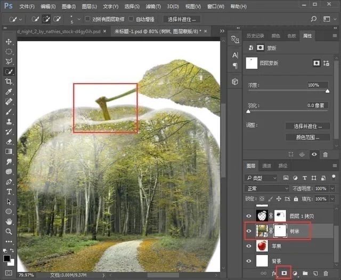Create a new group with folder icon
Viewport: 341px width, 280px height.
point(305,273)
